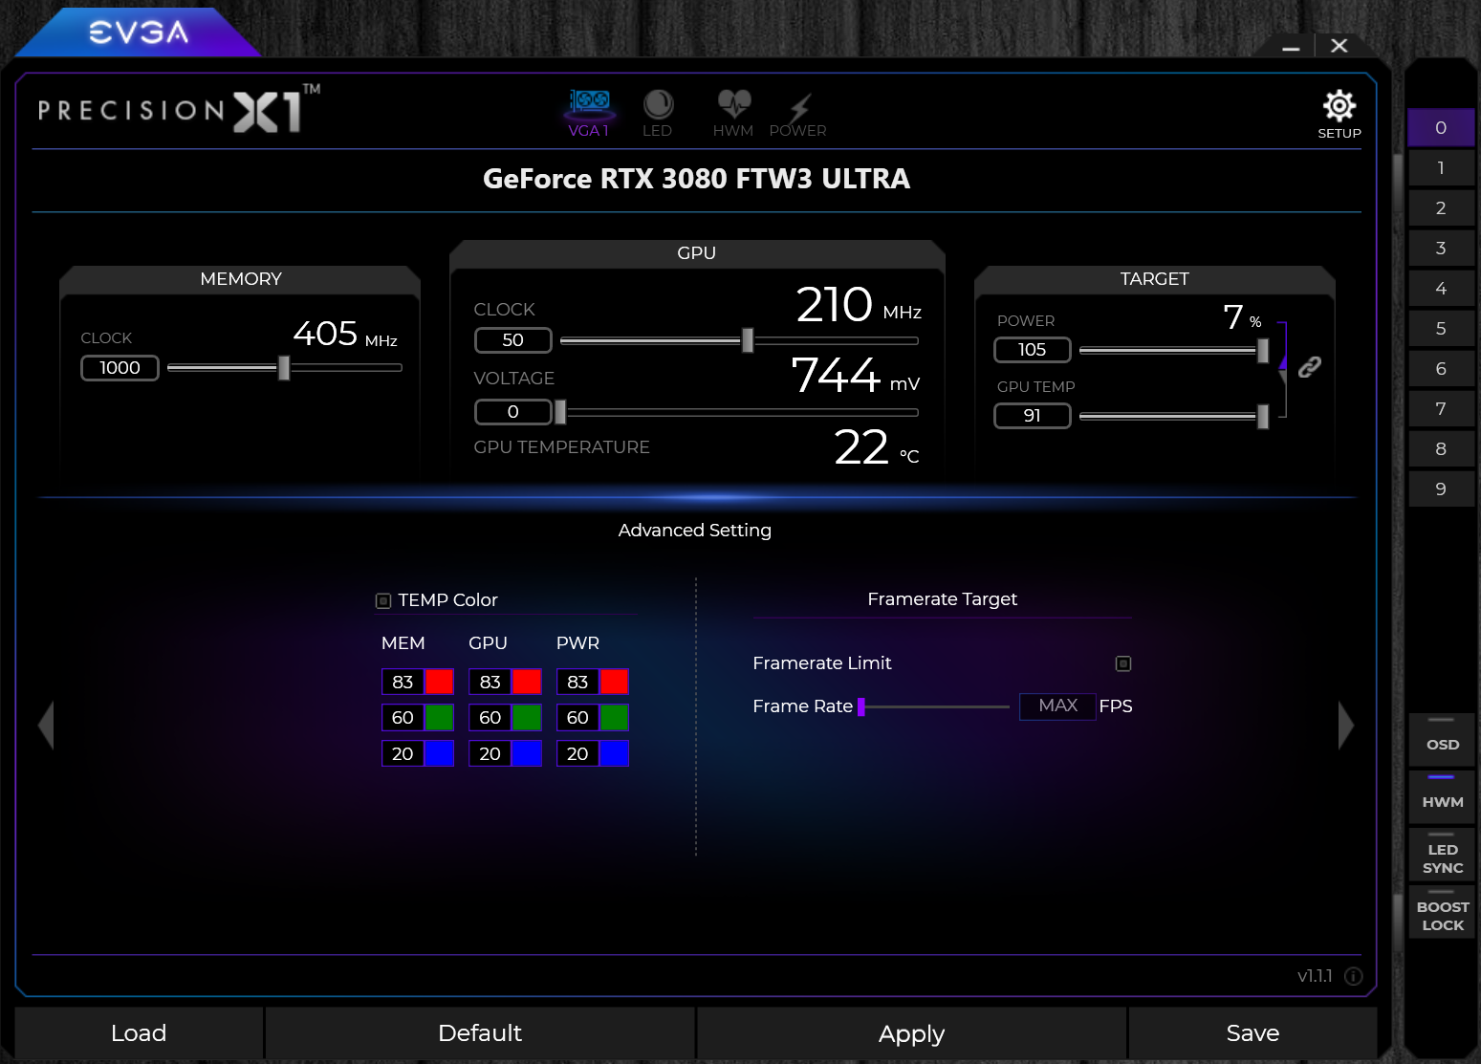Select profile slot 3

1441,249
